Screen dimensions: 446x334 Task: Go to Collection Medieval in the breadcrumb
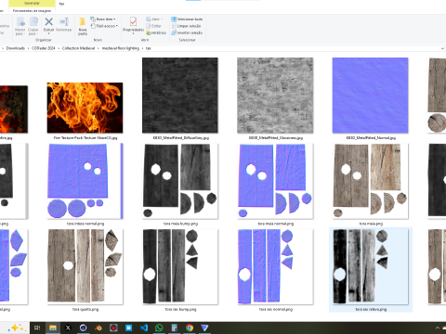[x=78, y=48]
